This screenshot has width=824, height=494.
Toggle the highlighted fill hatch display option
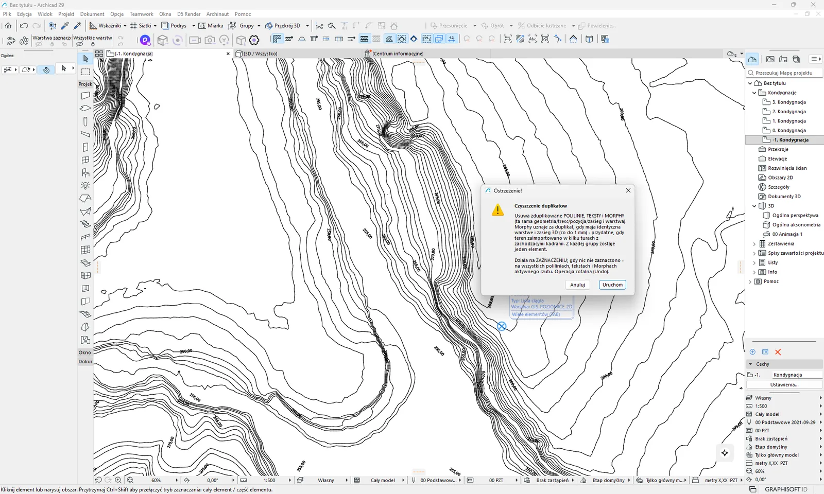tap(389, 39)
